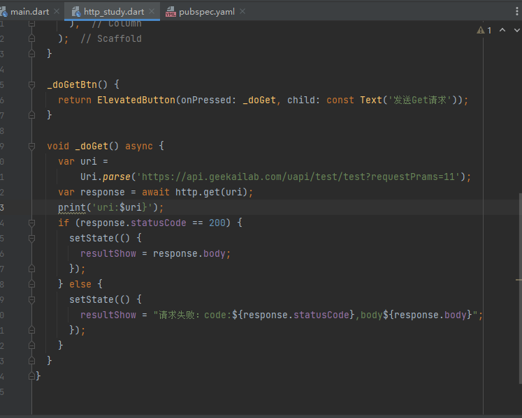Viewport: 522px width, 418px height.
Task: Click the 'async' keyword
Action: tap(139, 147)
